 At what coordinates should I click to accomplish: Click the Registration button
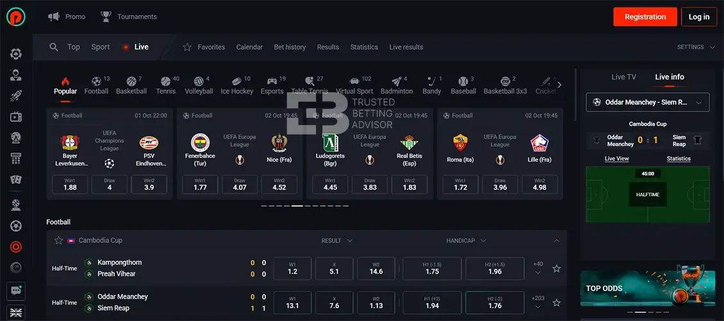click(x=645, y=17)
